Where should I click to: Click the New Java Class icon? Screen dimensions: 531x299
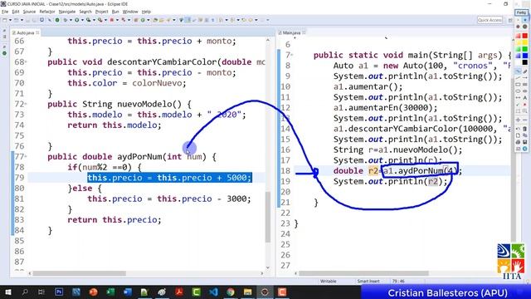pos(143,20)
